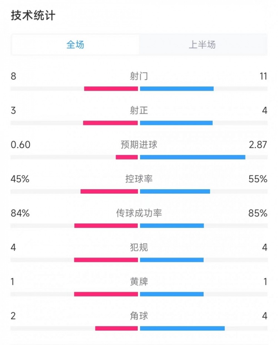278x345 pixels.
Task: Click the 角球 stat label
Action: coord(139,316)
